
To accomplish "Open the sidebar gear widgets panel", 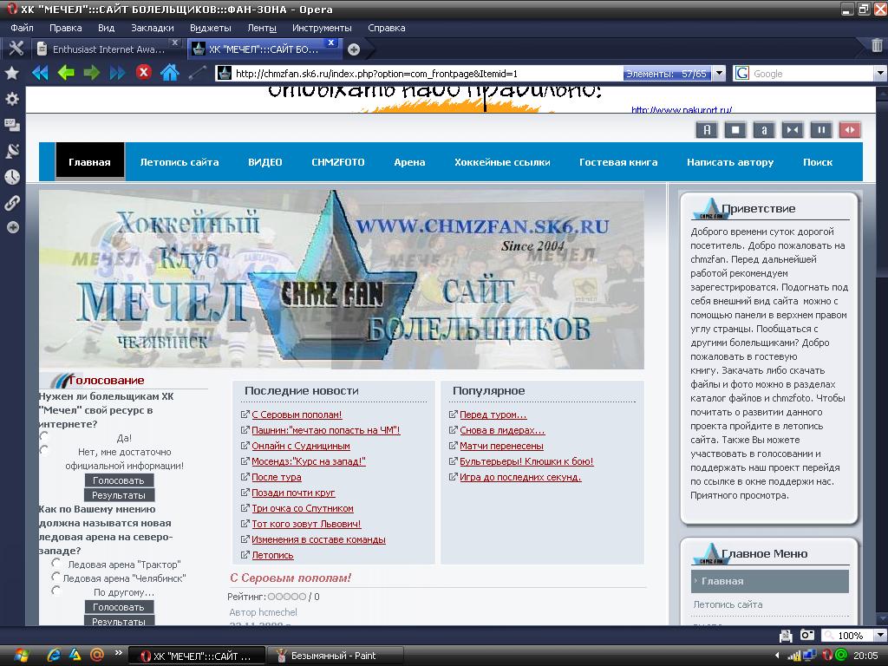I will click(12, 99).
